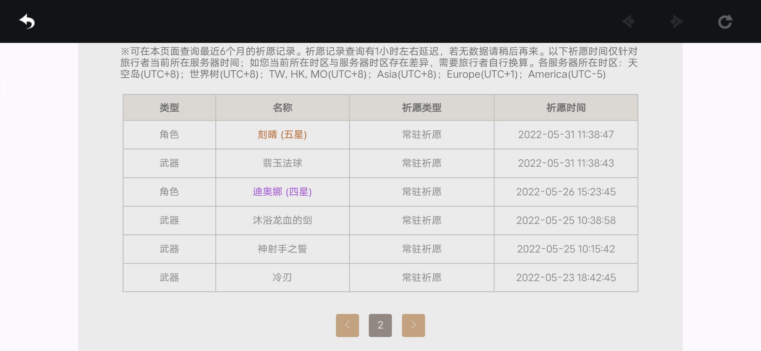The height and width of the screenshot is (351, 761).
Task: Click the 名称 column header
Action: [282, 108]
